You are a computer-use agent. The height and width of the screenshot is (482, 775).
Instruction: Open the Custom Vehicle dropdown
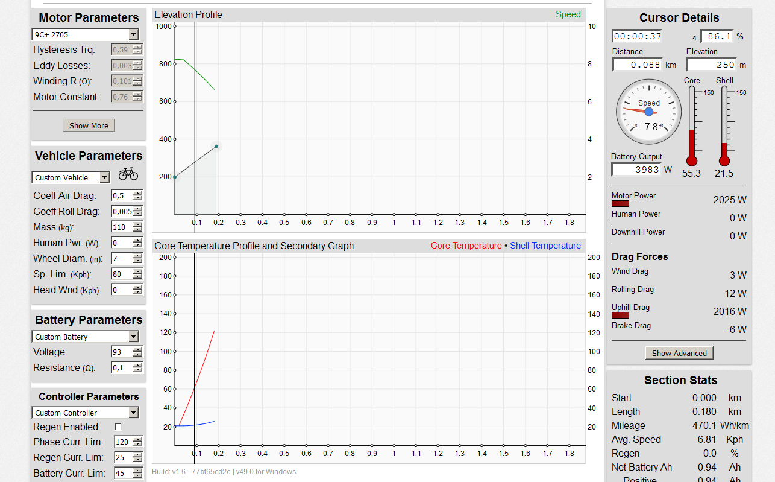click(x=71, y=177)
